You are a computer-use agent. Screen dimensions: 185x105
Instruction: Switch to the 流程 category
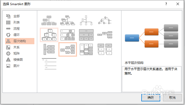(x=17, y=29)
